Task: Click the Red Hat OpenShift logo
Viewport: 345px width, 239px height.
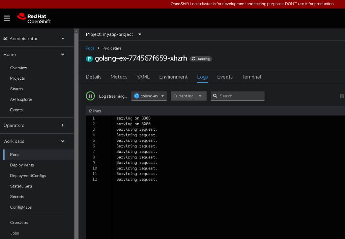Action: (x=34, y=19)
